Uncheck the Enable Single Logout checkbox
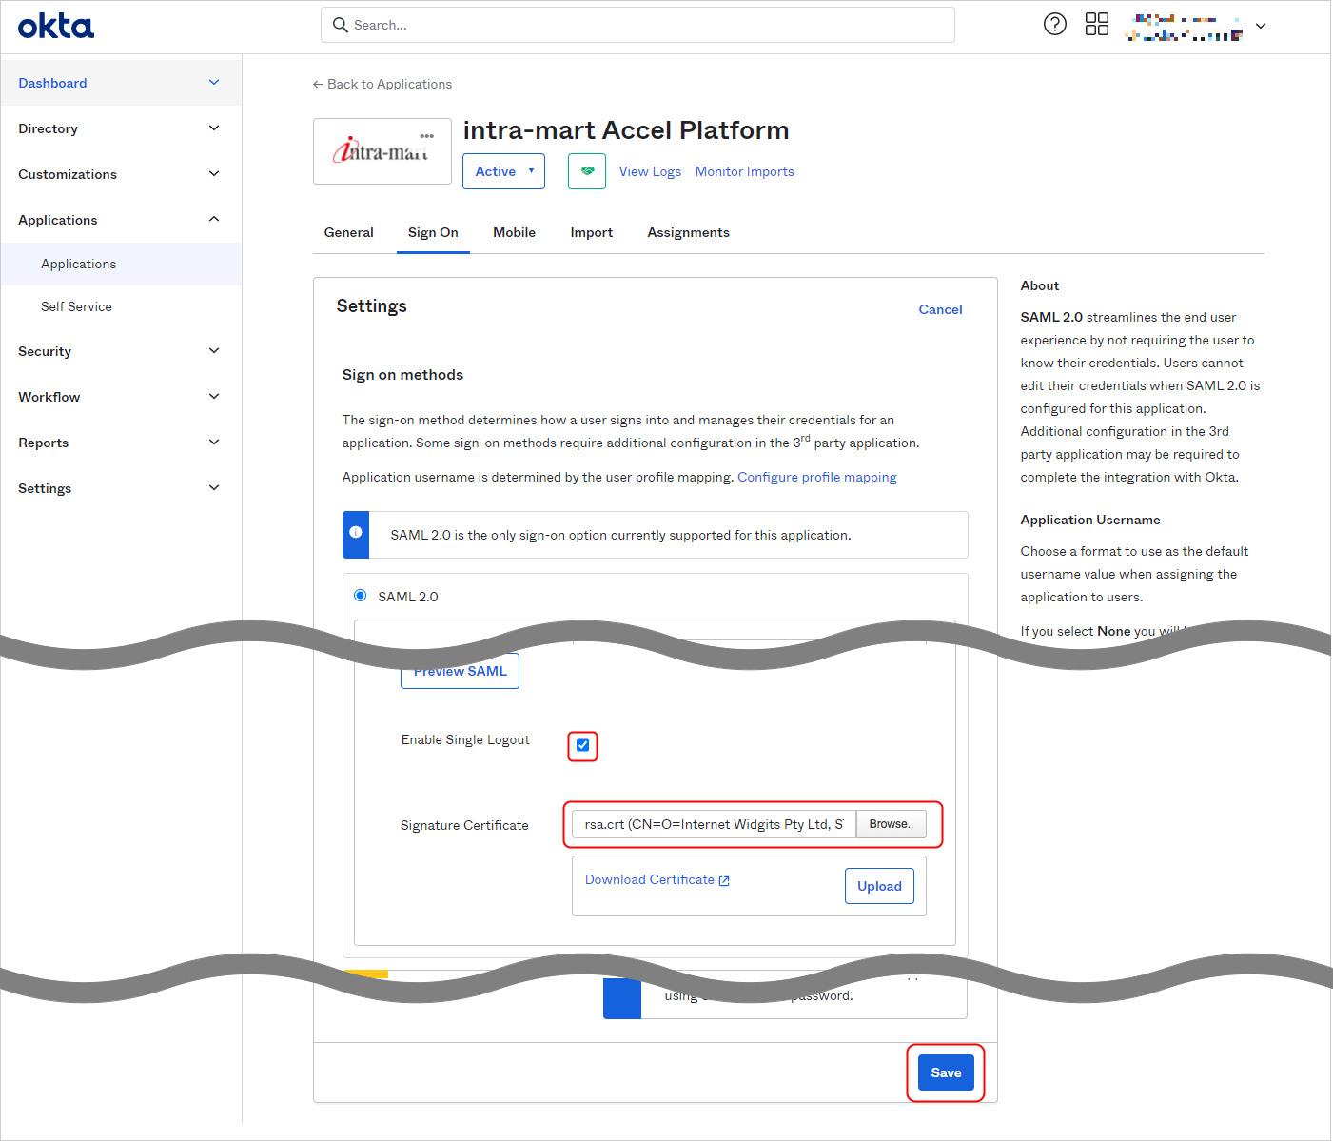The height and width of the screenshot is (1141, 1333). [x=582, y=745]
